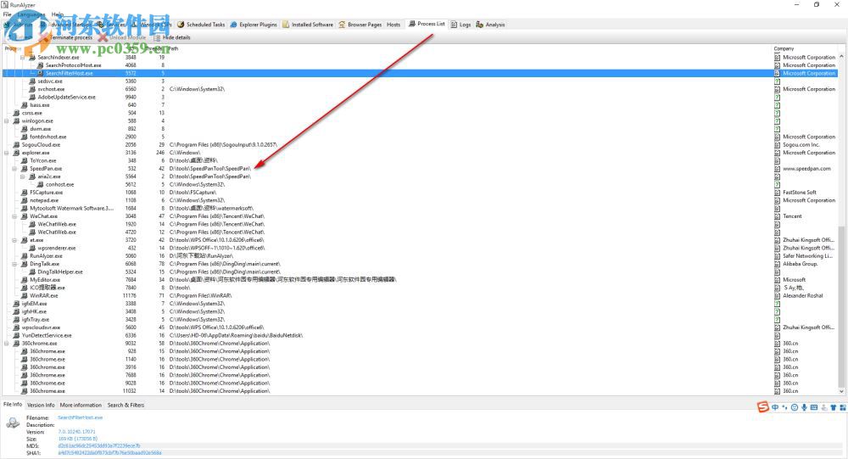
Task: Toggle Sogou Chinese/English input mode
Action: click(776, 407)
